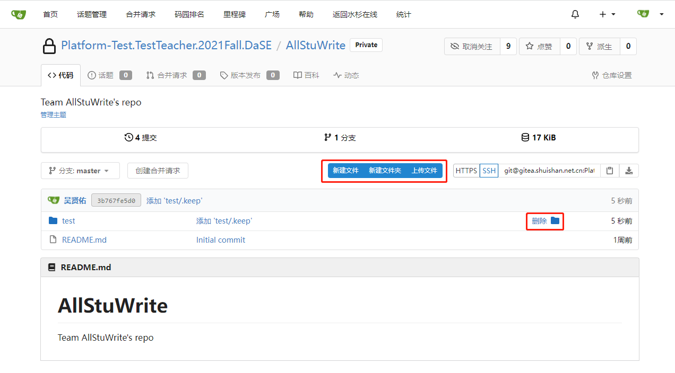Open the Initial commit message link
This screenshot has height=373, width=675.
tap(221, 240)
